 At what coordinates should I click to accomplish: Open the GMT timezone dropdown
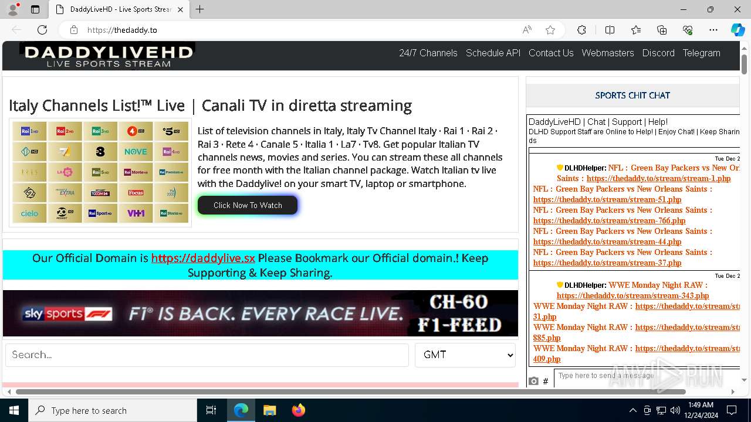[465, 355]
